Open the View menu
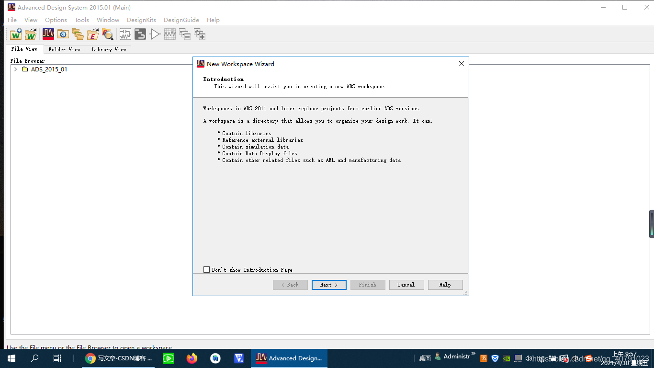The width and height of the screenshot is (654, 368). coord(31,20)
